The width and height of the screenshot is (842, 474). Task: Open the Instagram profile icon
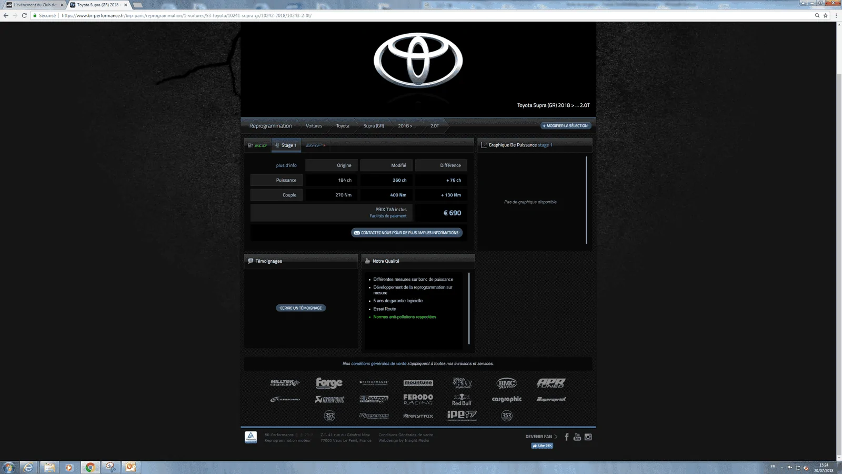coord(588,437)
